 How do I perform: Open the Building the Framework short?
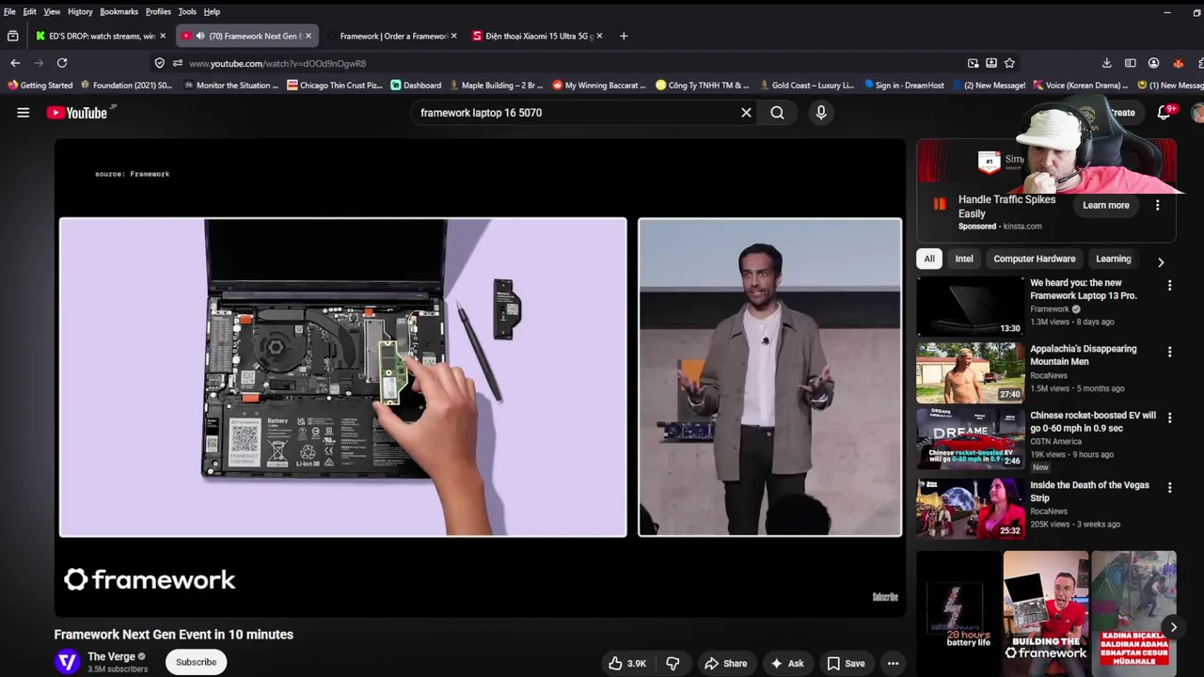1045,613
